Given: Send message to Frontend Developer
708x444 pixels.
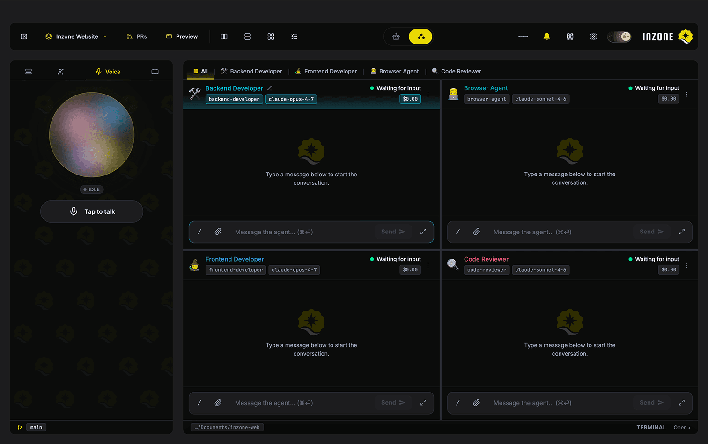Looking at the screenshot, I should (x=393, y=403).
